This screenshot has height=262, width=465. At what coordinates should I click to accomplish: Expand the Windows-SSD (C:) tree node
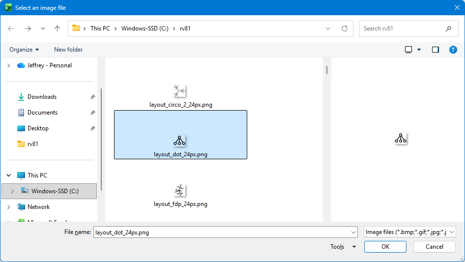coord(12,191)
